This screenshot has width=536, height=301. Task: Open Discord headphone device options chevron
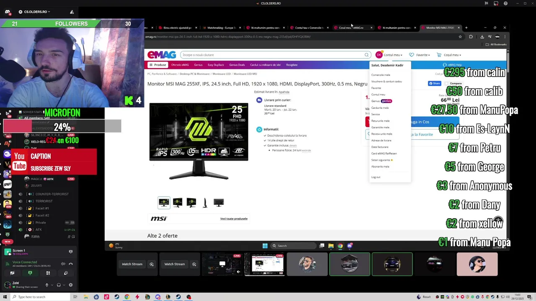(64, 285)
